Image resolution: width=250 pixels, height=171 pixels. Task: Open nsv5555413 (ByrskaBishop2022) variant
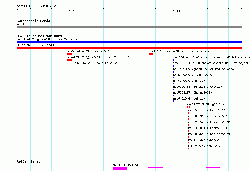[x=197, y=87]
